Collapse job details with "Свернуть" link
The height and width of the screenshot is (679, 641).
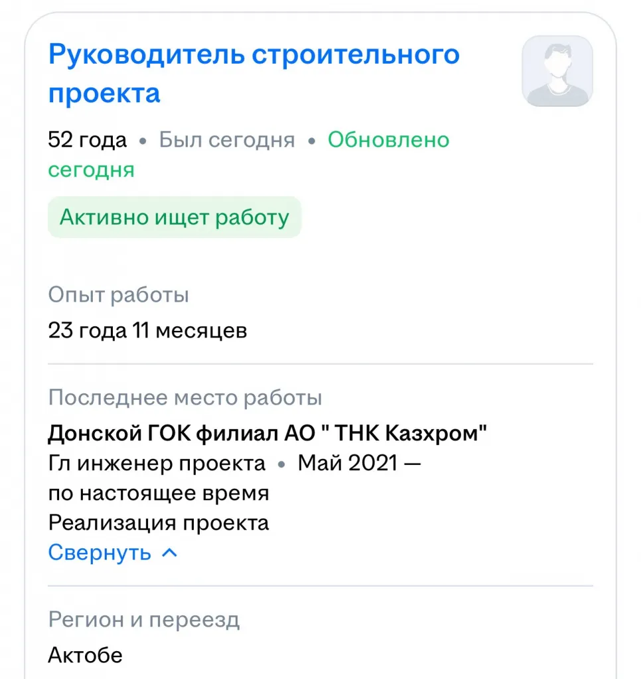coord(100,552)
